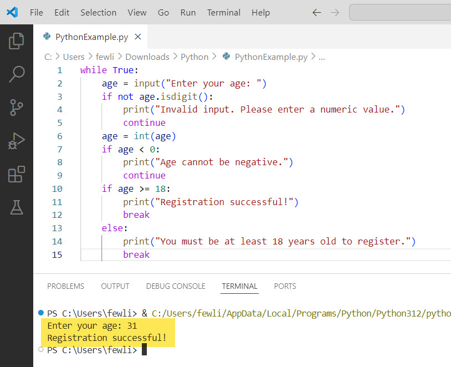The height and width of the screenshot is (367, 451).
Task: Expand the breadcrumb ellipsis after PythonExample.py
Action: (322, 57)
